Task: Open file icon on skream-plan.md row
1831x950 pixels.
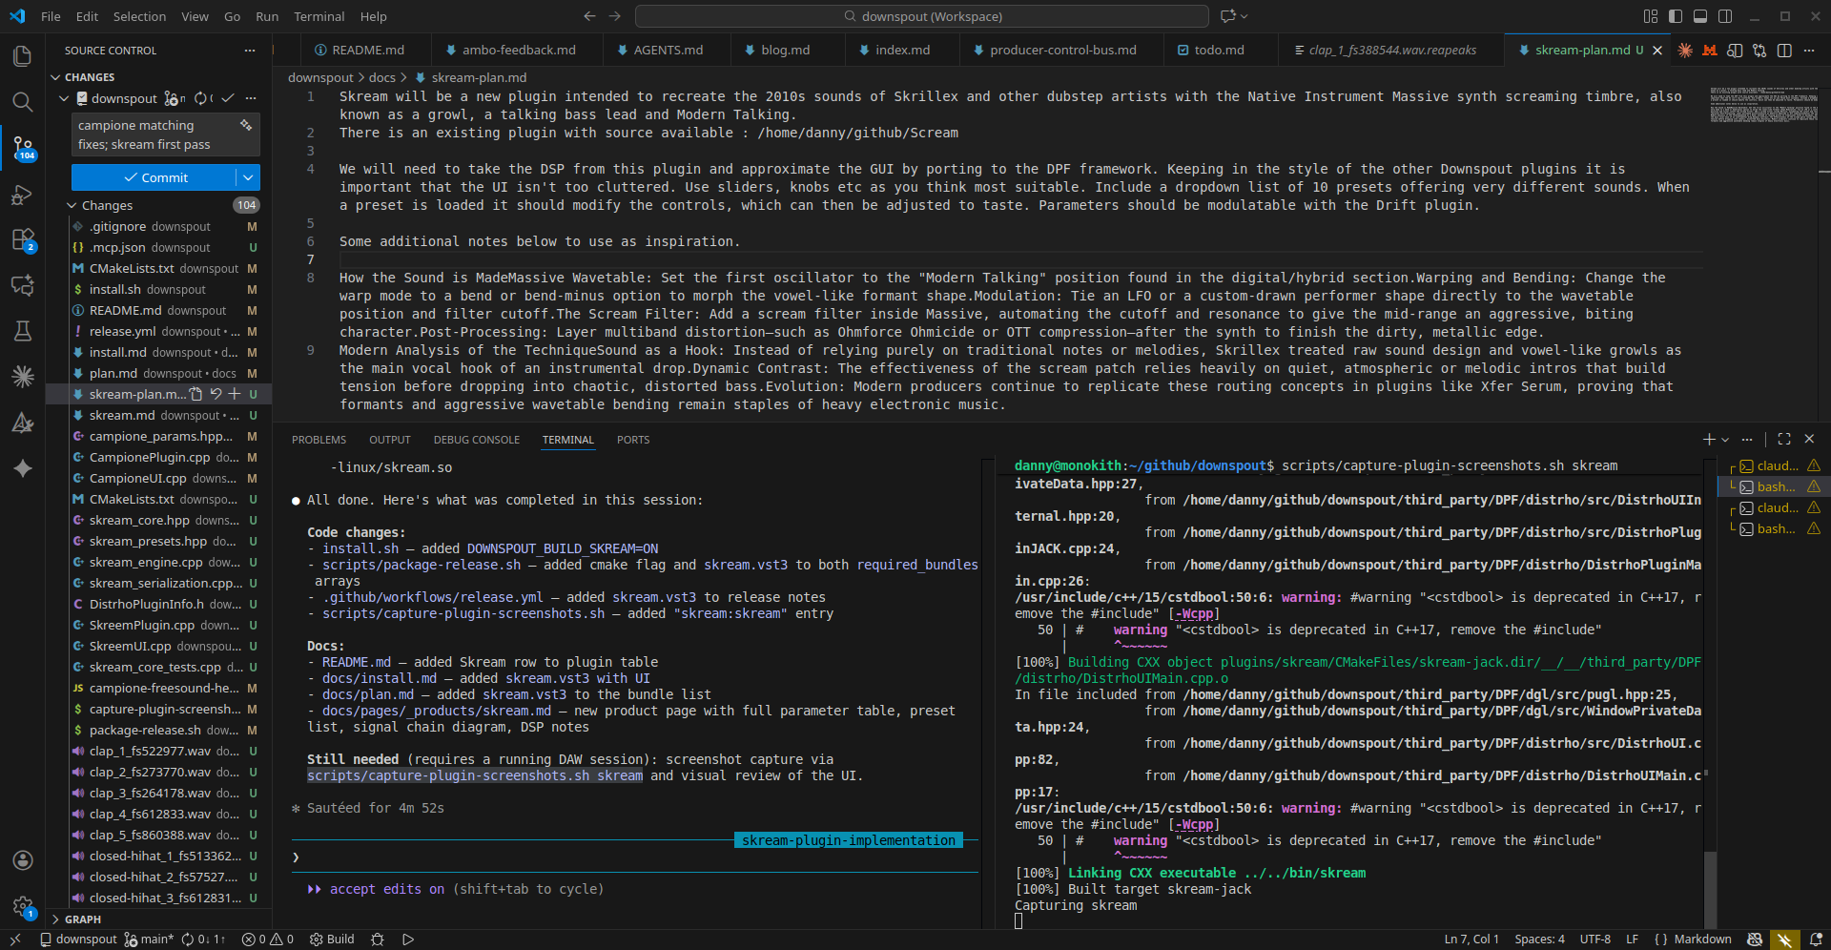Action: pyautogui.click(x=196, y=394)
